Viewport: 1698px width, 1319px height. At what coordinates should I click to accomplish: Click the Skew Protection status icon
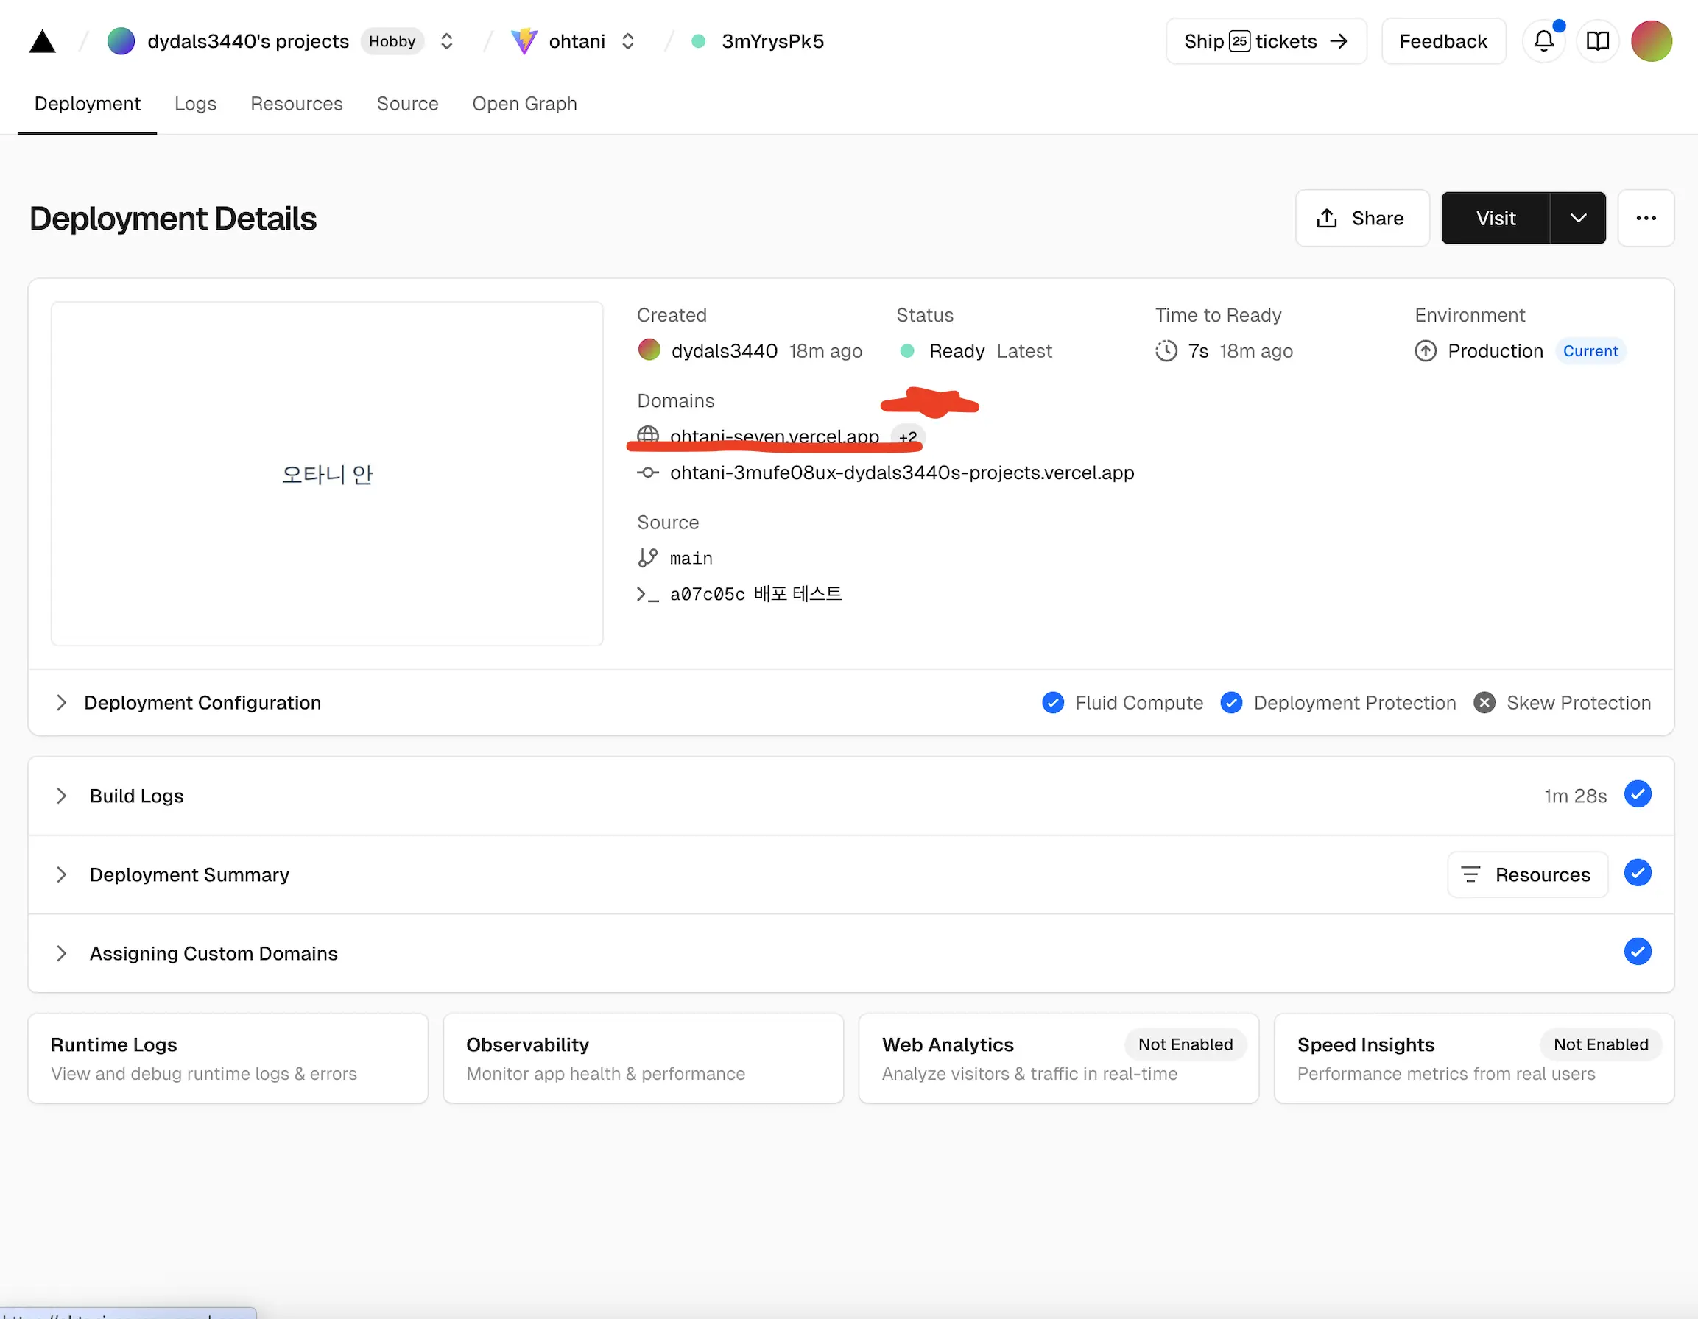[x=1484, y=702]
